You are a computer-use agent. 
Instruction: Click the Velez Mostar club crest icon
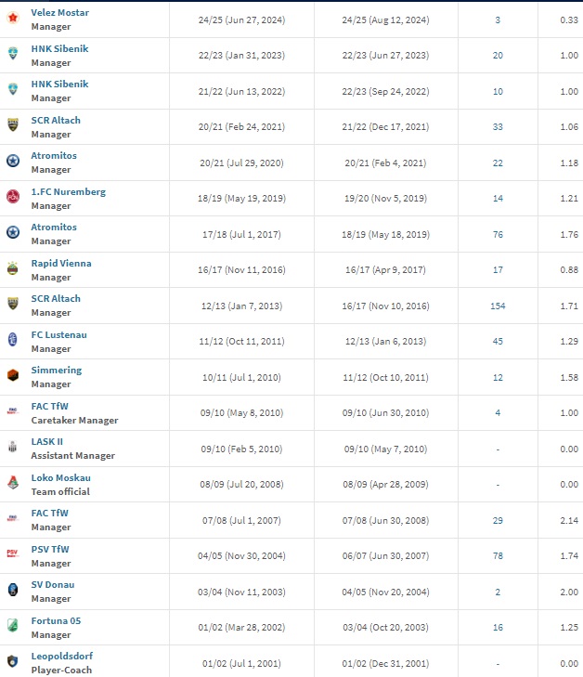click(13, 18)
